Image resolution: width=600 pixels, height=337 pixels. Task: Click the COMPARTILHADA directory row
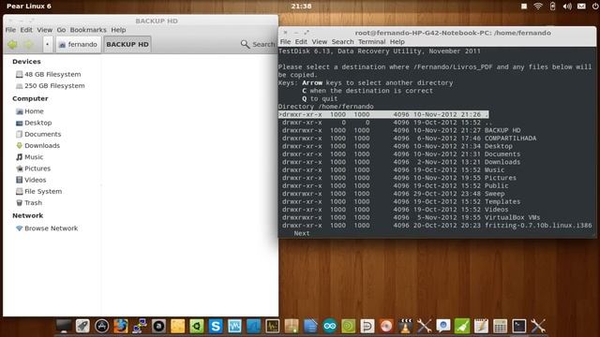(x=409, y=139)
